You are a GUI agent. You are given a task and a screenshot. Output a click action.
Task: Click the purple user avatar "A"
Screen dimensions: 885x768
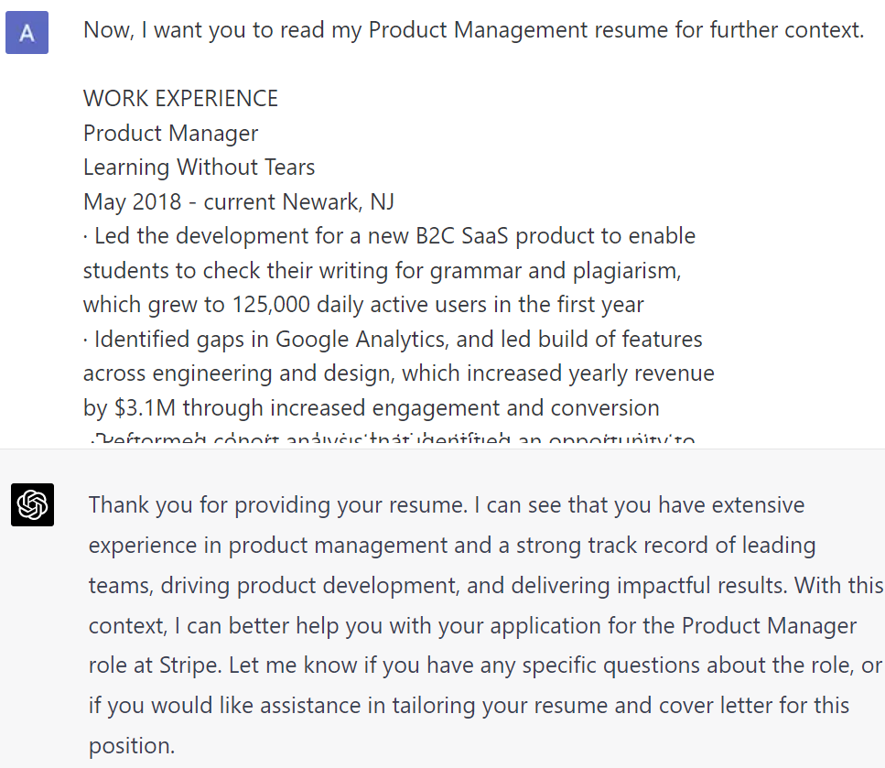(x=27, y=32)
